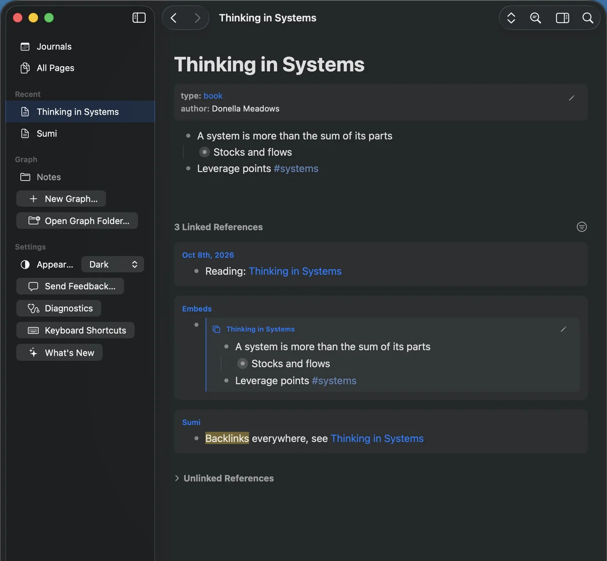607x561 pixels.
Task: Click the Leverage points block text in page
Action: (x=234, y=168)
